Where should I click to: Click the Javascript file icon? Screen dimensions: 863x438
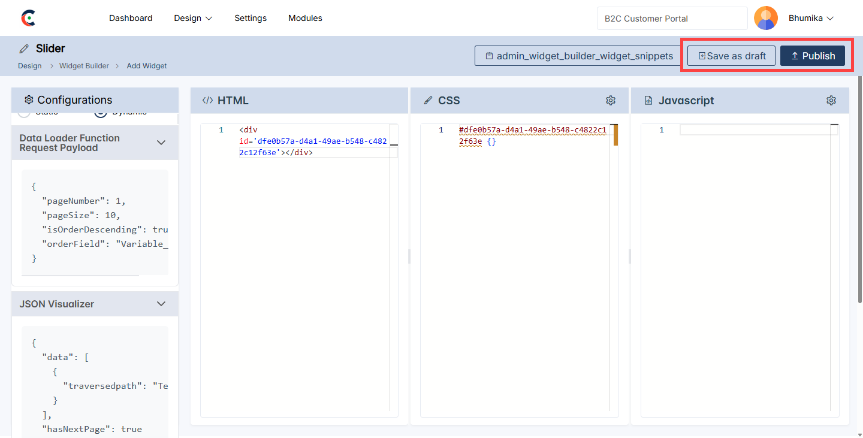(x=648, y=101)
